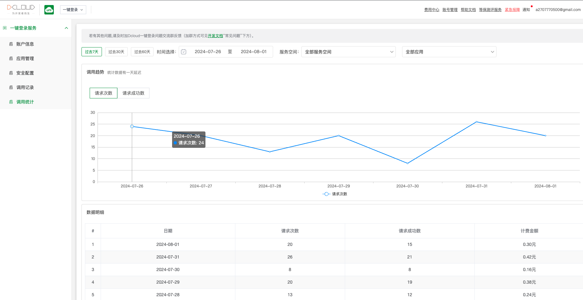Collapse the 一键登录服务 sidebar section
583x300 pixels.
[x=66, y=28]
